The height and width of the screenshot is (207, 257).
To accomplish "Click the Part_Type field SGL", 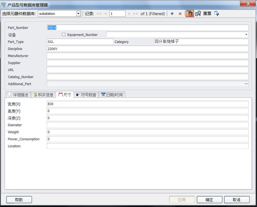I will [x=80, y=42].
